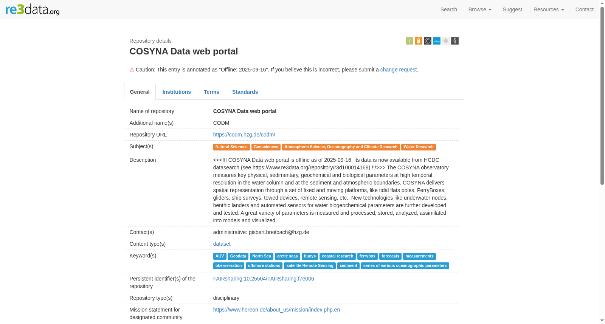Switch to the Institutions tab

click(177, 92)
